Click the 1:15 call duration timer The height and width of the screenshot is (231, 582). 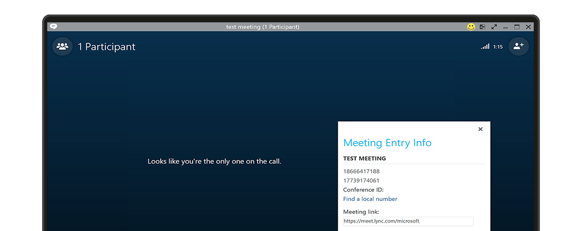(498, 47)
